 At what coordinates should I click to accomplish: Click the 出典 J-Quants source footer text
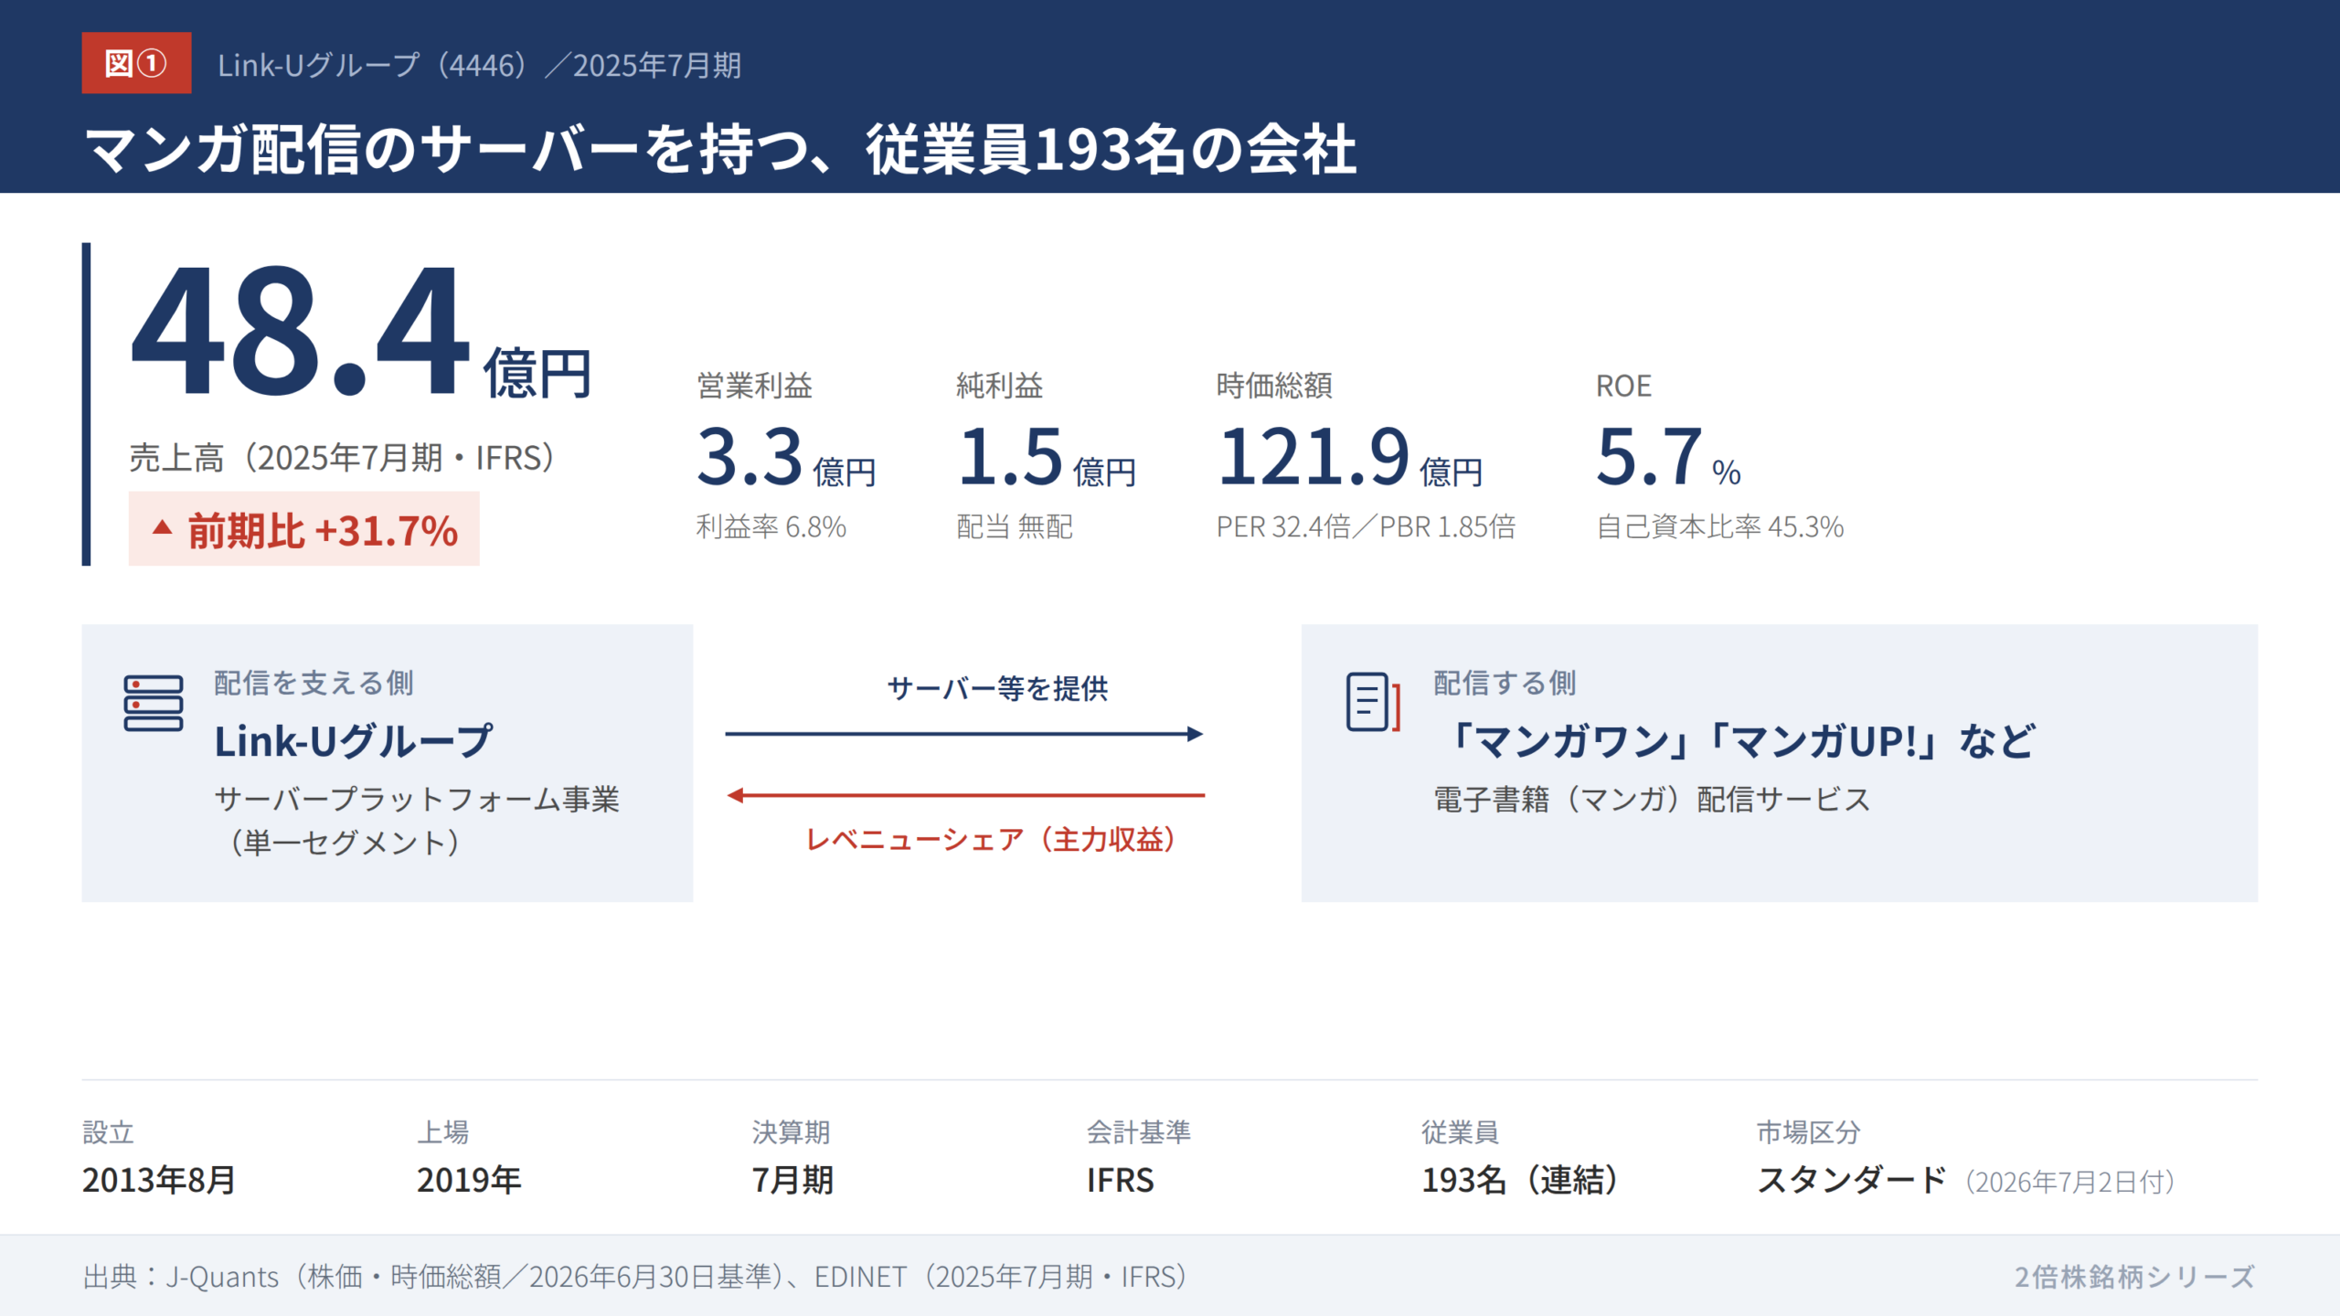click(636, 1277)
